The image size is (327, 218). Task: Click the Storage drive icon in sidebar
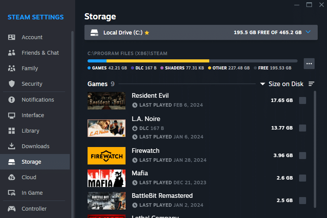point(12,162)
